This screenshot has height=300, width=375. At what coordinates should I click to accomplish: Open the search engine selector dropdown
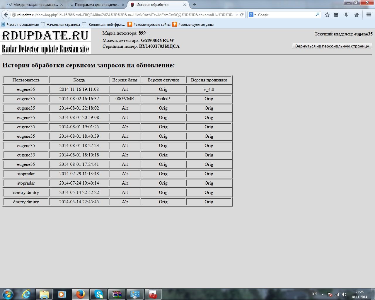252,15
